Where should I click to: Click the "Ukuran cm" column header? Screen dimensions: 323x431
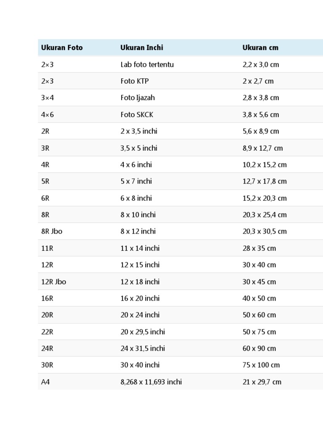pyautogui.click(x=260, y=48)
